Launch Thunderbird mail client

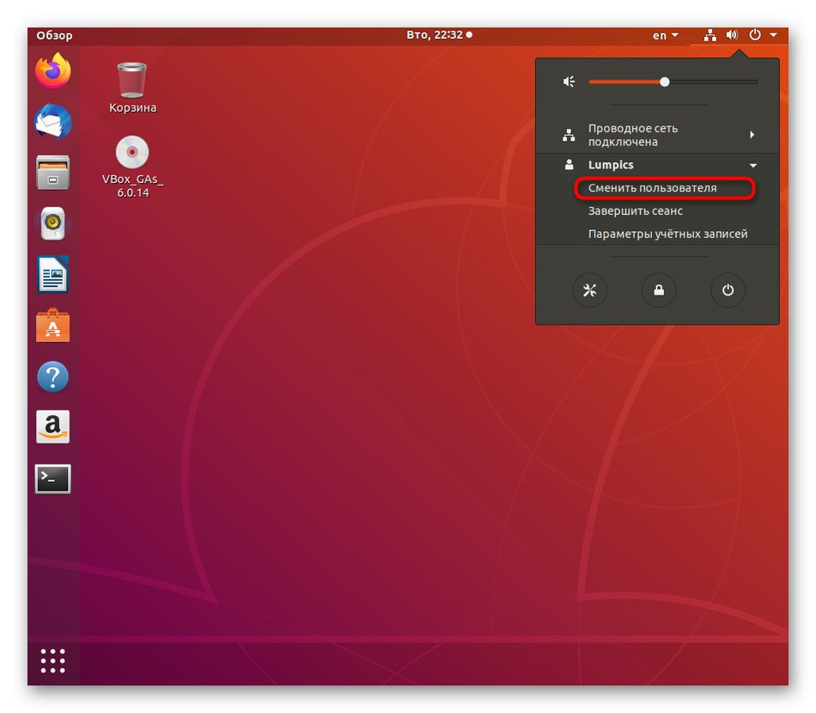[x=52, y=121]
